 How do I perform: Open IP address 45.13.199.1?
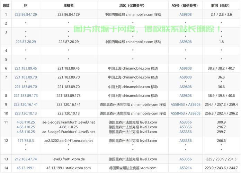[26, 168]
